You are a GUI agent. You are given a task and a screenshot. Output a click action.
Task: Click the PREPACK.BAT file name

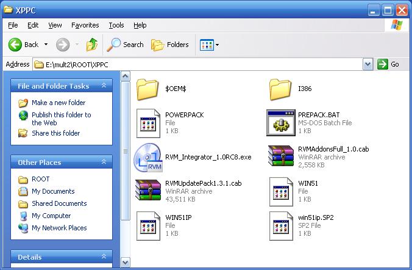click(x=319, y=115)
